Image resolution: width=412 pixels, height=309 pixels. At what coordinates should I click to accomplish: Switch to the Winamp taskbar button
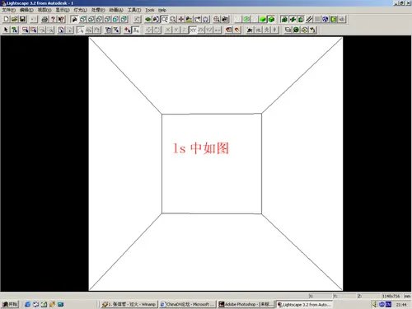click(129, 304)
